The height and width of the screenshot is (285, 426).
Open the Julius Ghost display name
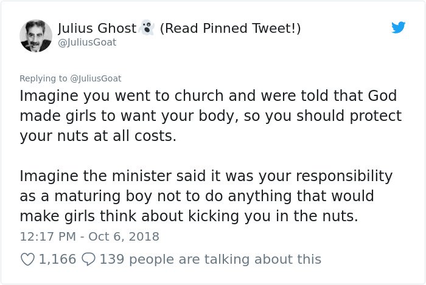97,28
